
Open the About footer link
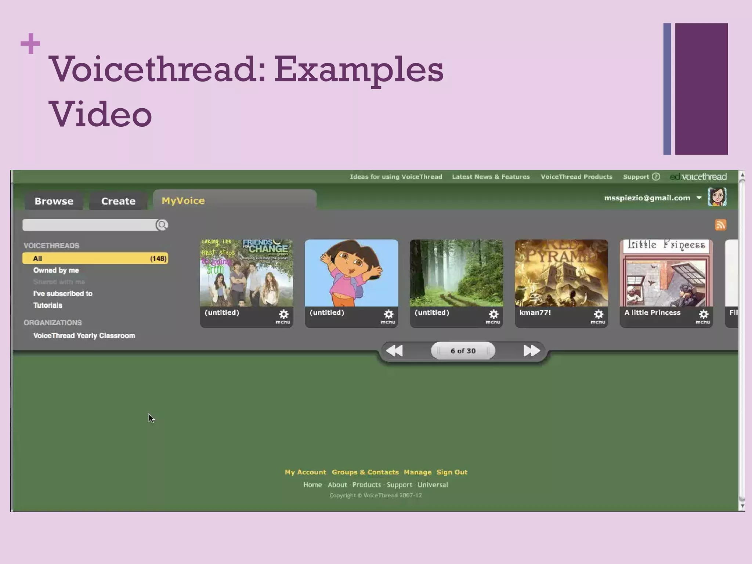tap(337, 485)
